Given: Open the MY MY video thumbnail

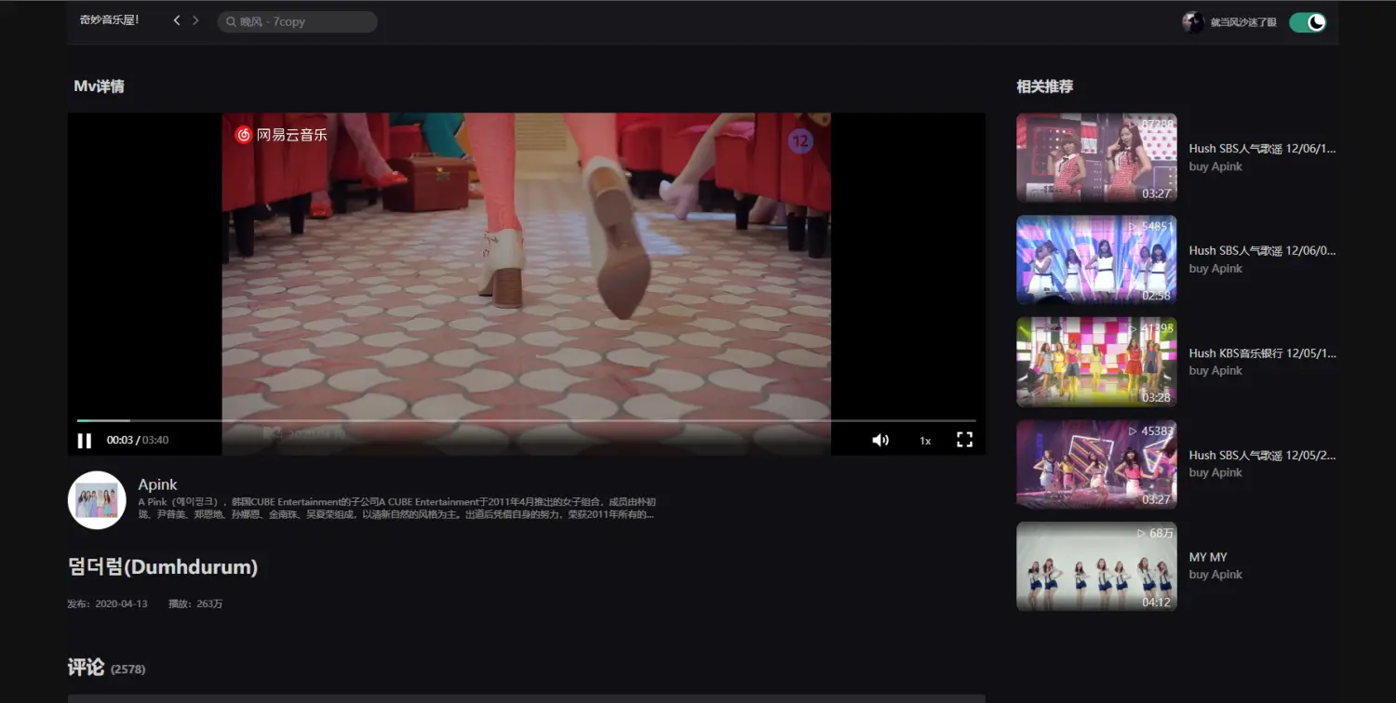Looking at the screenshot, I should tap(1096, 566).
